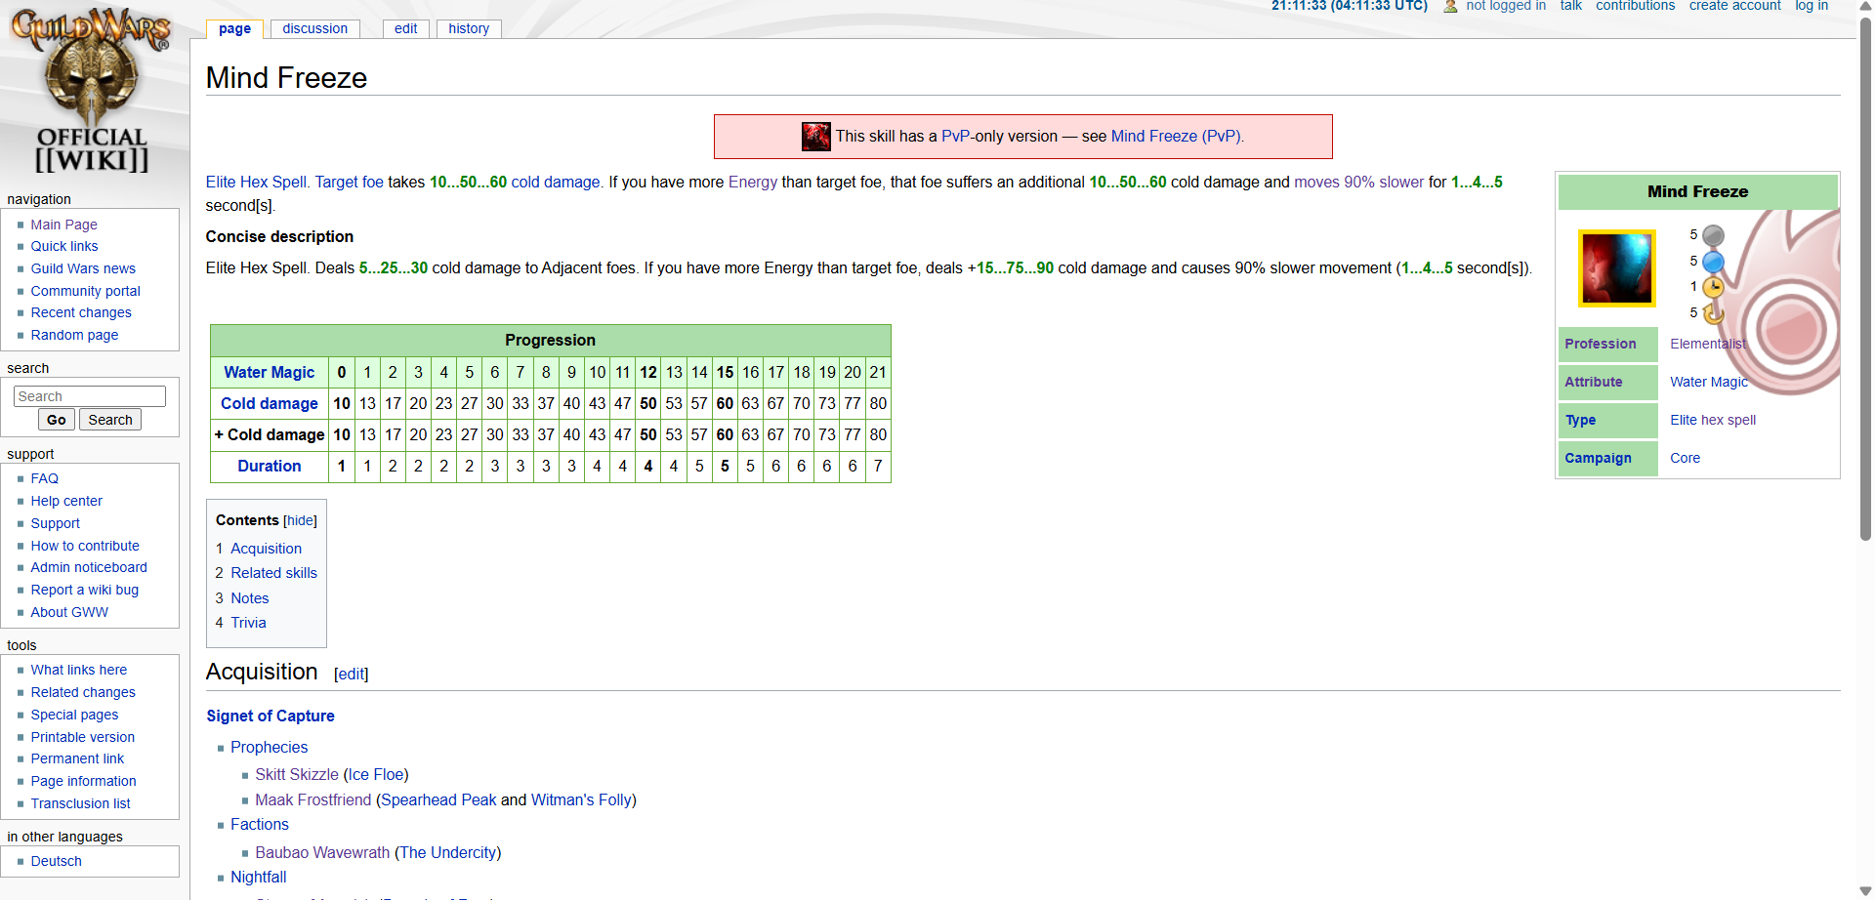Select the page tab
The image size is (1875, 901).
point(234,28)
